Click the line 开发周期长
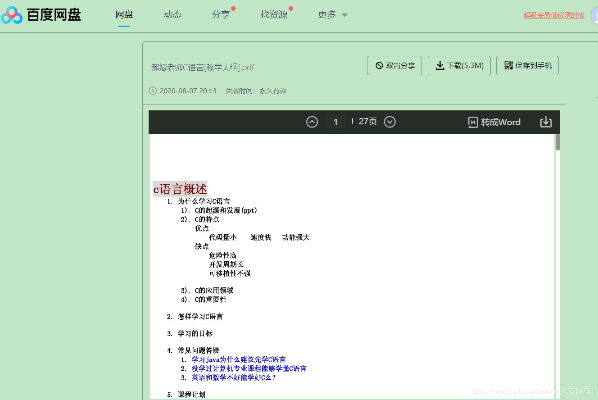Image resolution: width=598 pixels, height=400 pixels. click(x=227, y=264)
